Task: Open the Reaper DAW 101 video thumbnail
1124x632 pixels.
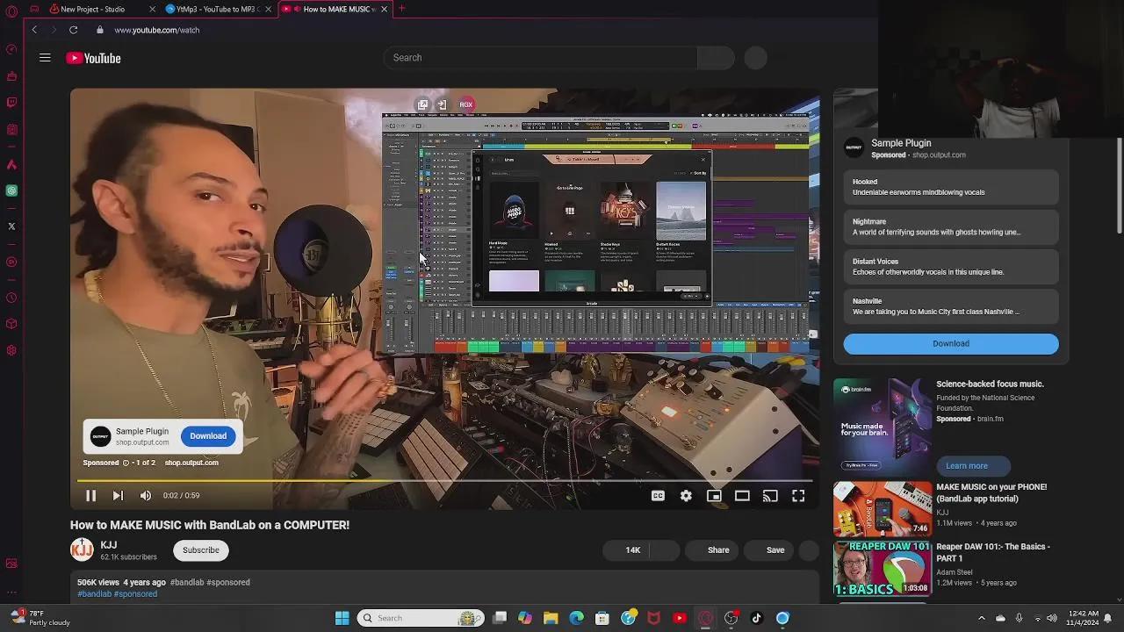Action: [x=883, y=568]
